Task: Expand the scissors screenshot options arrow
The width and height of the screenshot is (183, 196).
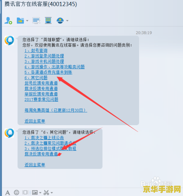Action: [x=52, y=193]
